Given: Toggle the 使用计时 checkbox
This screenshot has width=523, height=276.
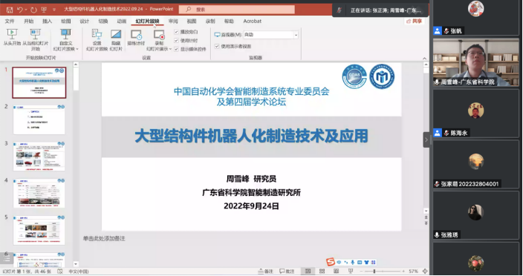Looking at the screenshot, I should click(x=176, y=40).
